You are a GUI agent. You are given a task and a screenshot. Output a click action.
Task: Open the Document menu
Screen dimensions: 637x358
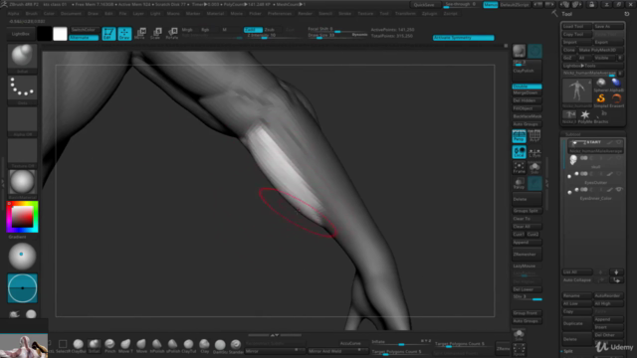(x=71, y=13)
